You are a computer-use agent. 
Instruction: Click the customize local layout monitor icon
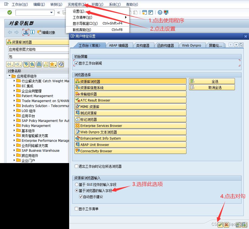pyautogui.click(x=166, y=12)
